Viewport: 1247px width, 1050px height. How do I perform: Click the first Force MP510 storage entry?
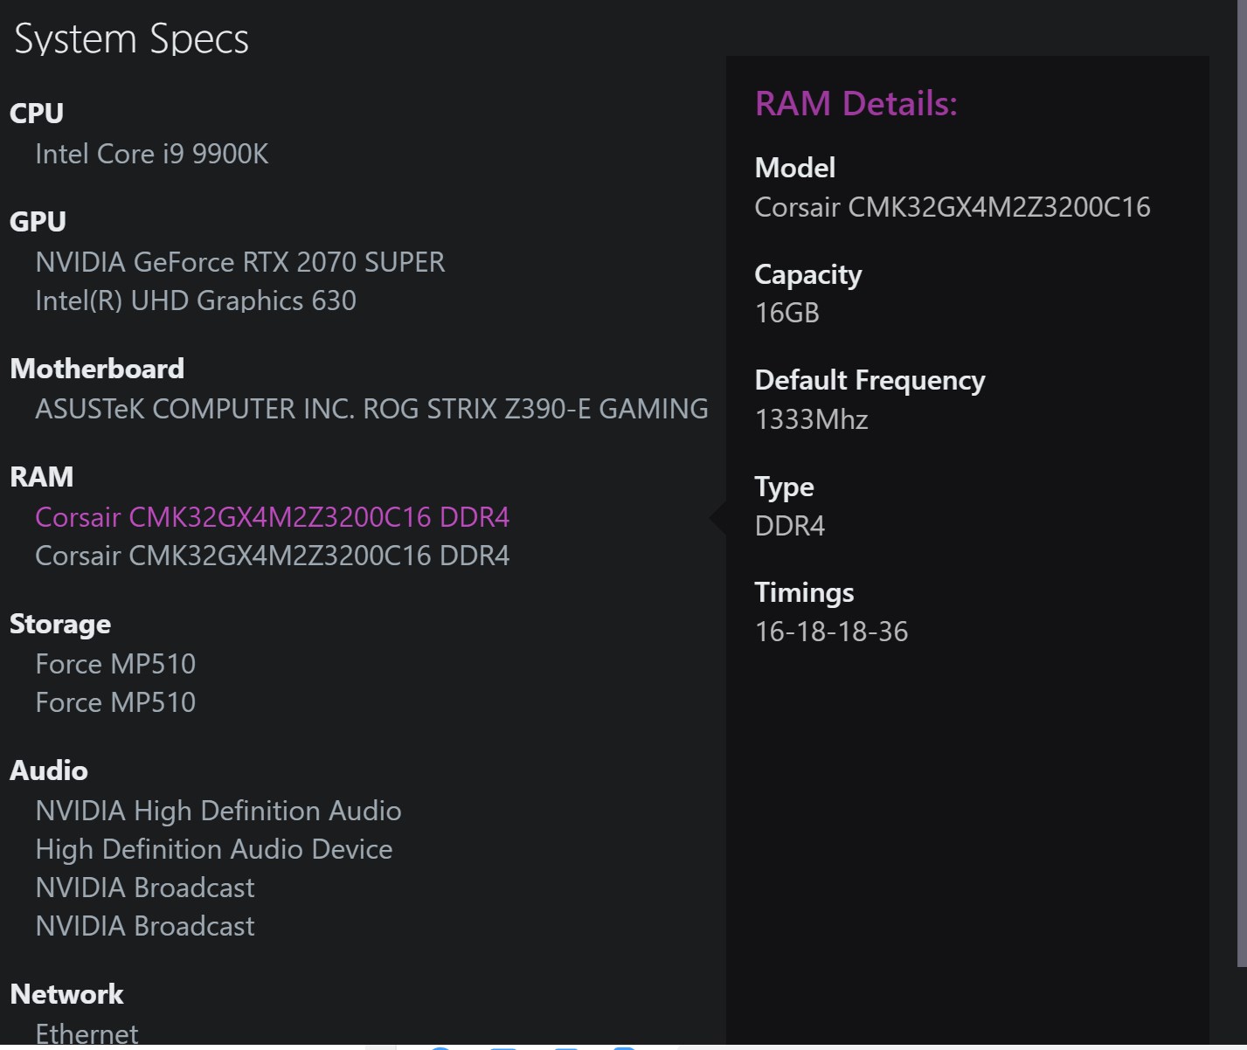115,664
